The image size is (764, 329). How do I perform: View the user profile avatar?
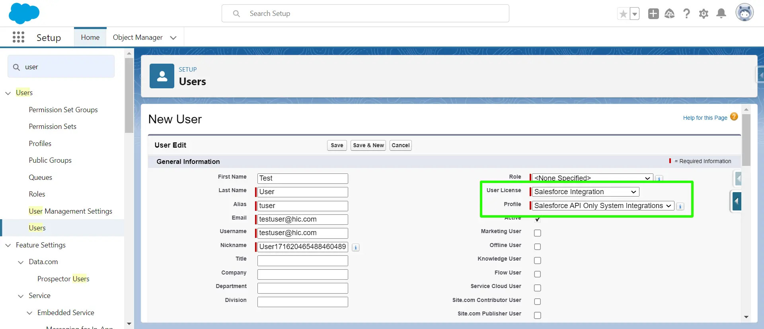(744, 13)
